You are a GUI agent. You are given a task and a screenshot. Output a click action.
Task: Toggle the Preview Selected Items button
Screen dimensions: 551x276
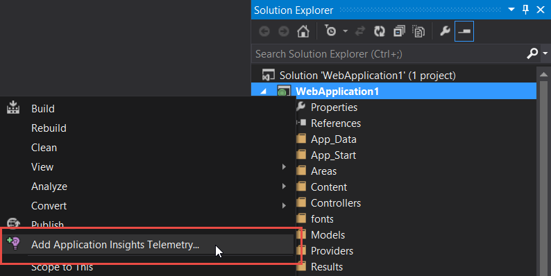(x=464, y=31)
